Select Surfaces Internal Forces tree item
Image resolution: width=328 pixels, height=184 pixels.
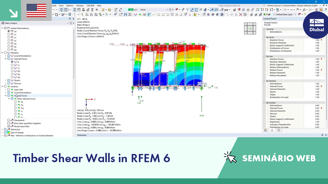point(20,96)
